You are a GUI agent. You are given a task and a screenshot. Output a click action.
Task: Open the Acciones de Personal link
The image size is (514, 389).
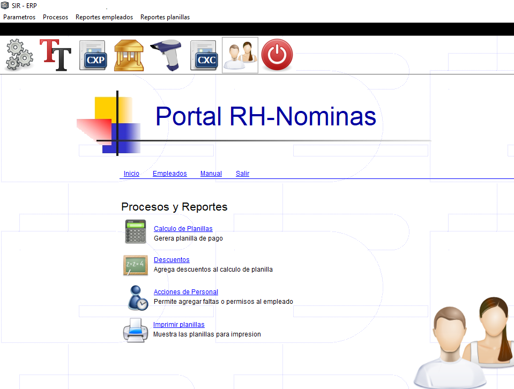coord(186,291)
